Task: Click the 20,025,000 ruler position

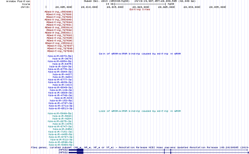Action: (166, 7)
